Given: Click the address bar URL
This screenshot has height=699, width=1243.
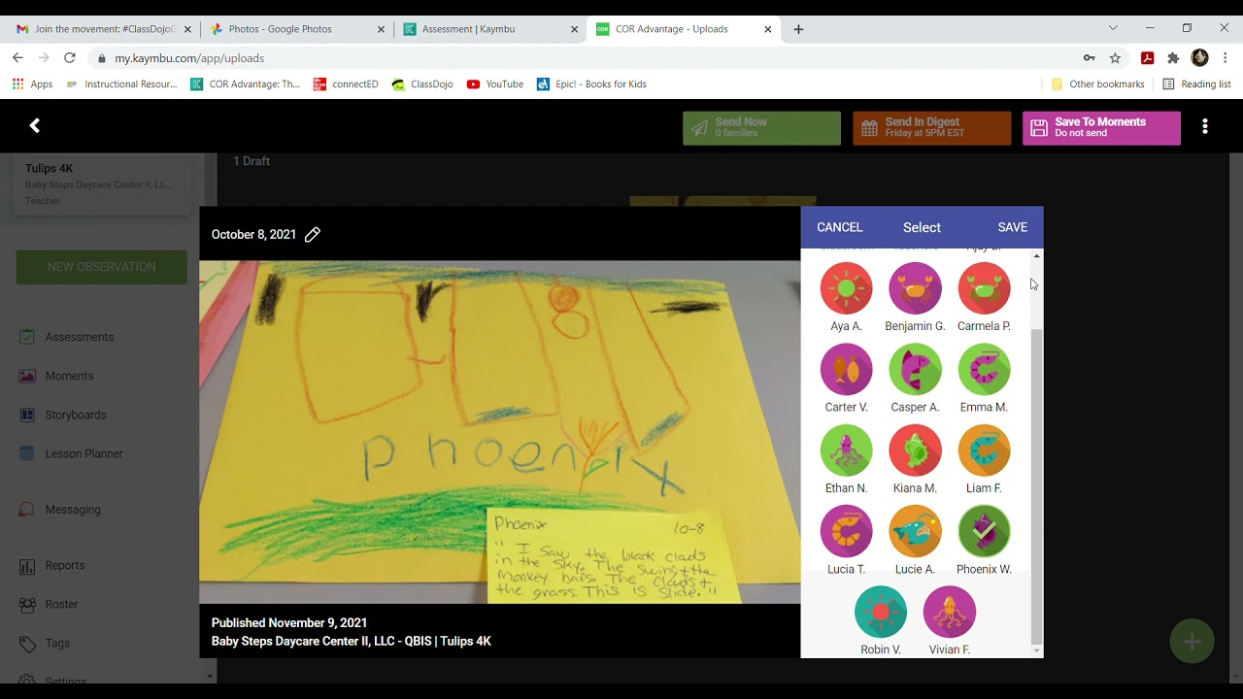Looking at the screenshot, I should [x=189, y=58].
